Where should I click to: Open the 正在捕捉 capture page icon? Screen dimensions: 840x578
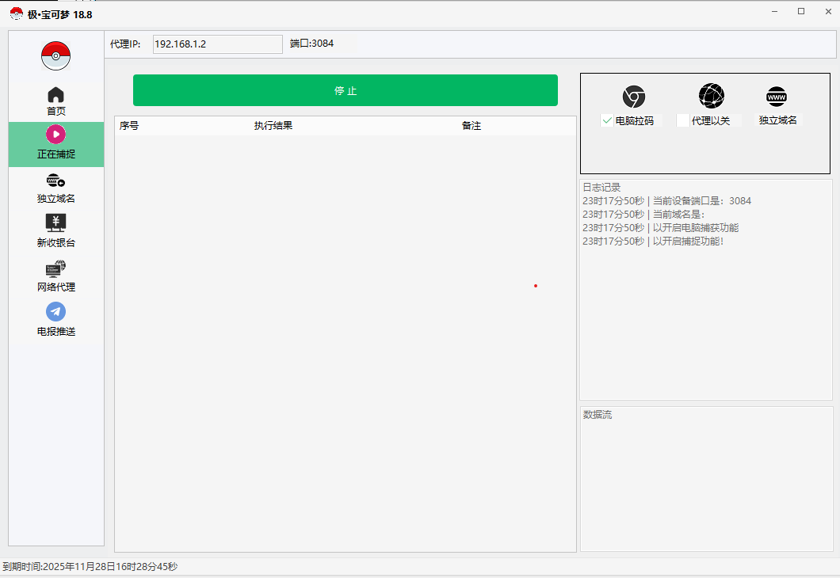coord(55,135)
